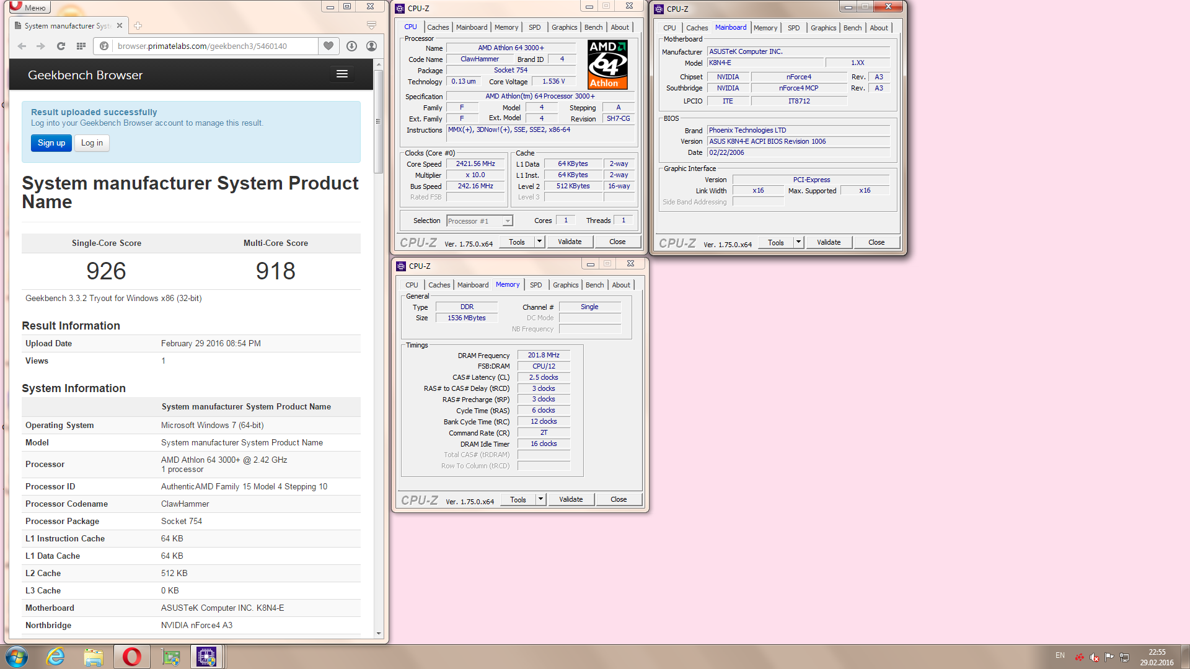The width and height of the screenshot is (1190, 669).
Task: Open About tab in Memory window
Action: [x=621, y=285]
